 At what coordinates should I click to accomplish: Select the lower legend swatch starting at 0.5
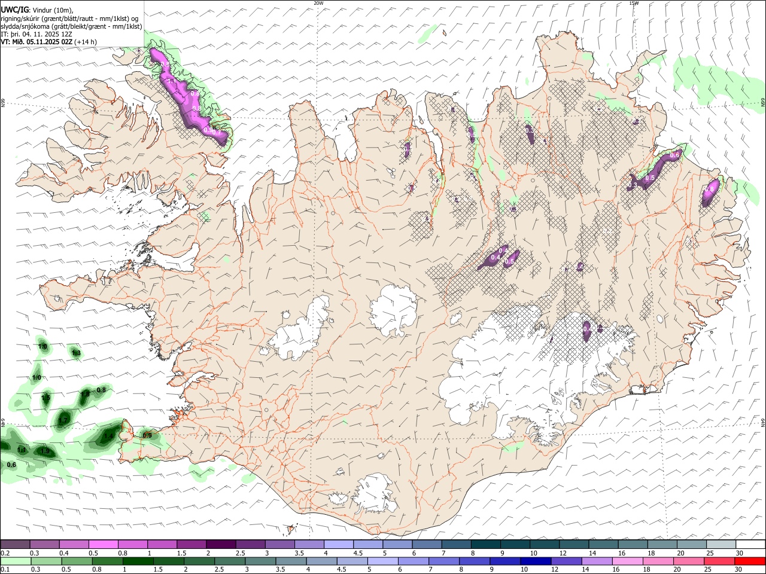77,561
